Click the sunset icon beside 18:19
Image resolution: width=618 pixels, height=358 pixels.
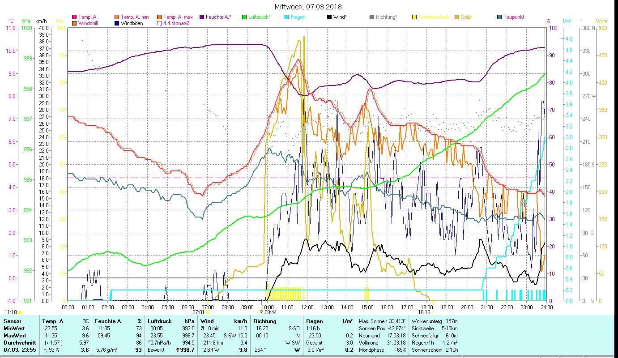[x=433, y=312]
